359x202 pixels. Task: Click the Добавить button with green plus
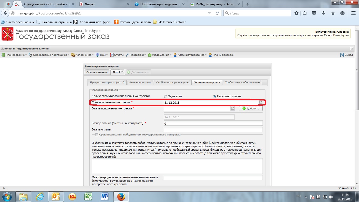point(250,108)
